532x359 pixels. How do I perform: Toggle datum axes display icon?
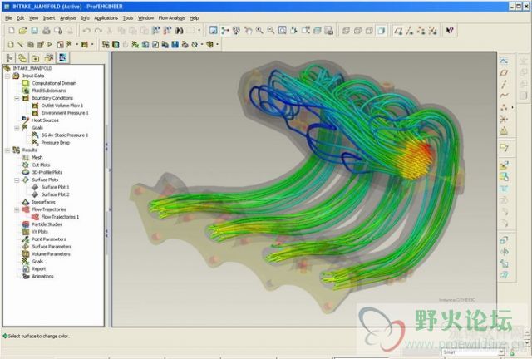click(411, 31)
